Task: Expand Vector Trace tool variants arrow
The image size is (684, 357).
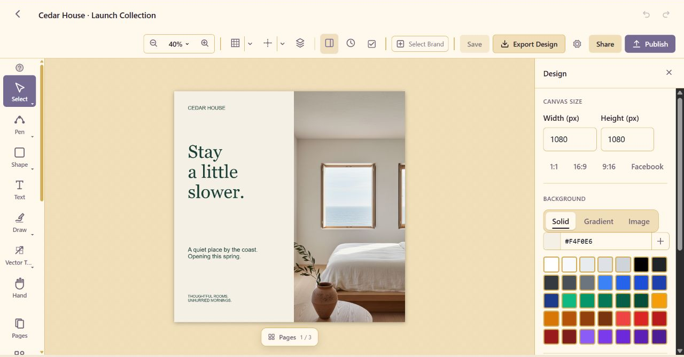Action: (x=33, y=267)
